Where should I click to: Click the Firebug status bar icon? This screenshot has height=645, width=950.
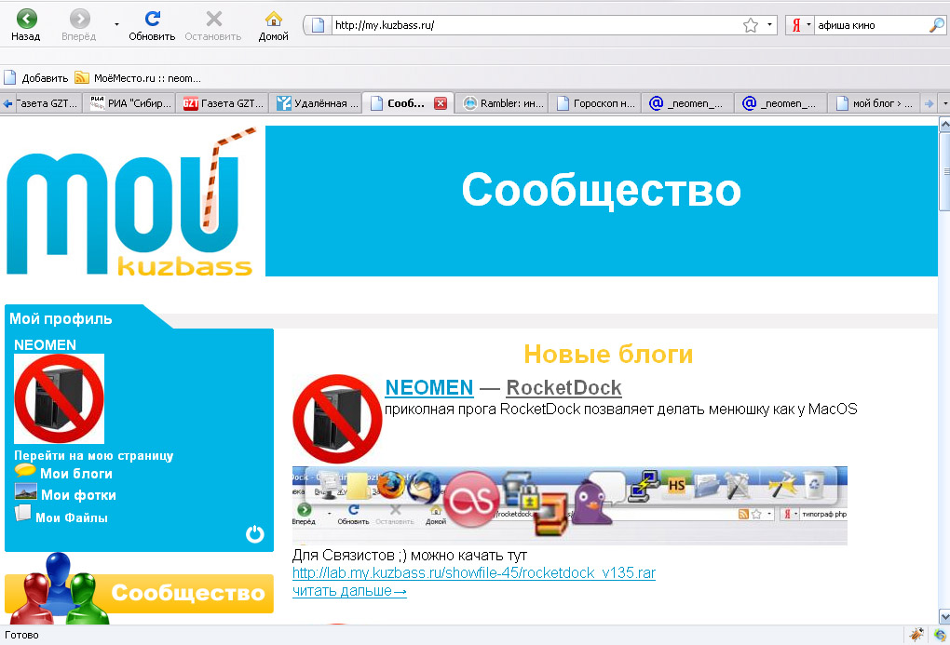coord(916,635)
